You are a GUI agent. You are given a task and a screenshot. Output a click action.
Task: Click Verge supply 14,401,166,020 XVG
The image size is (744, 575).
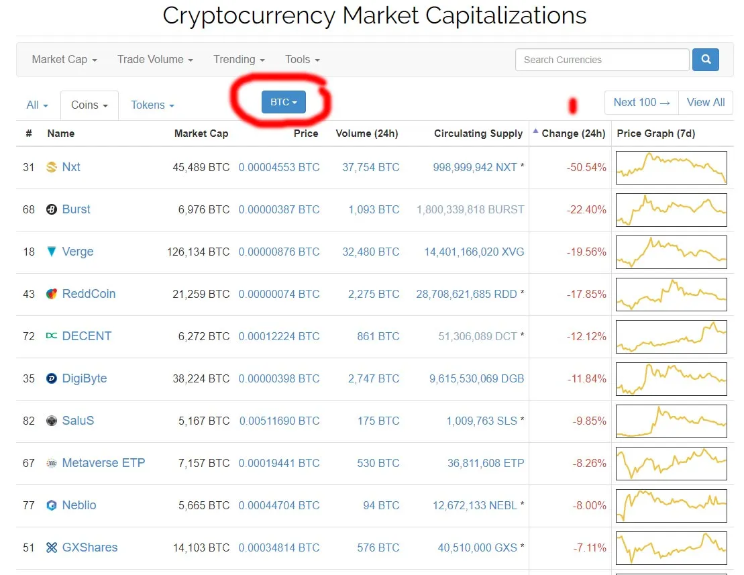click(474, 252)
